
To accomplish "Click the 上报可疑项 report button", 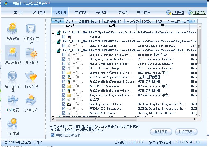I will (x=186, y=132).
